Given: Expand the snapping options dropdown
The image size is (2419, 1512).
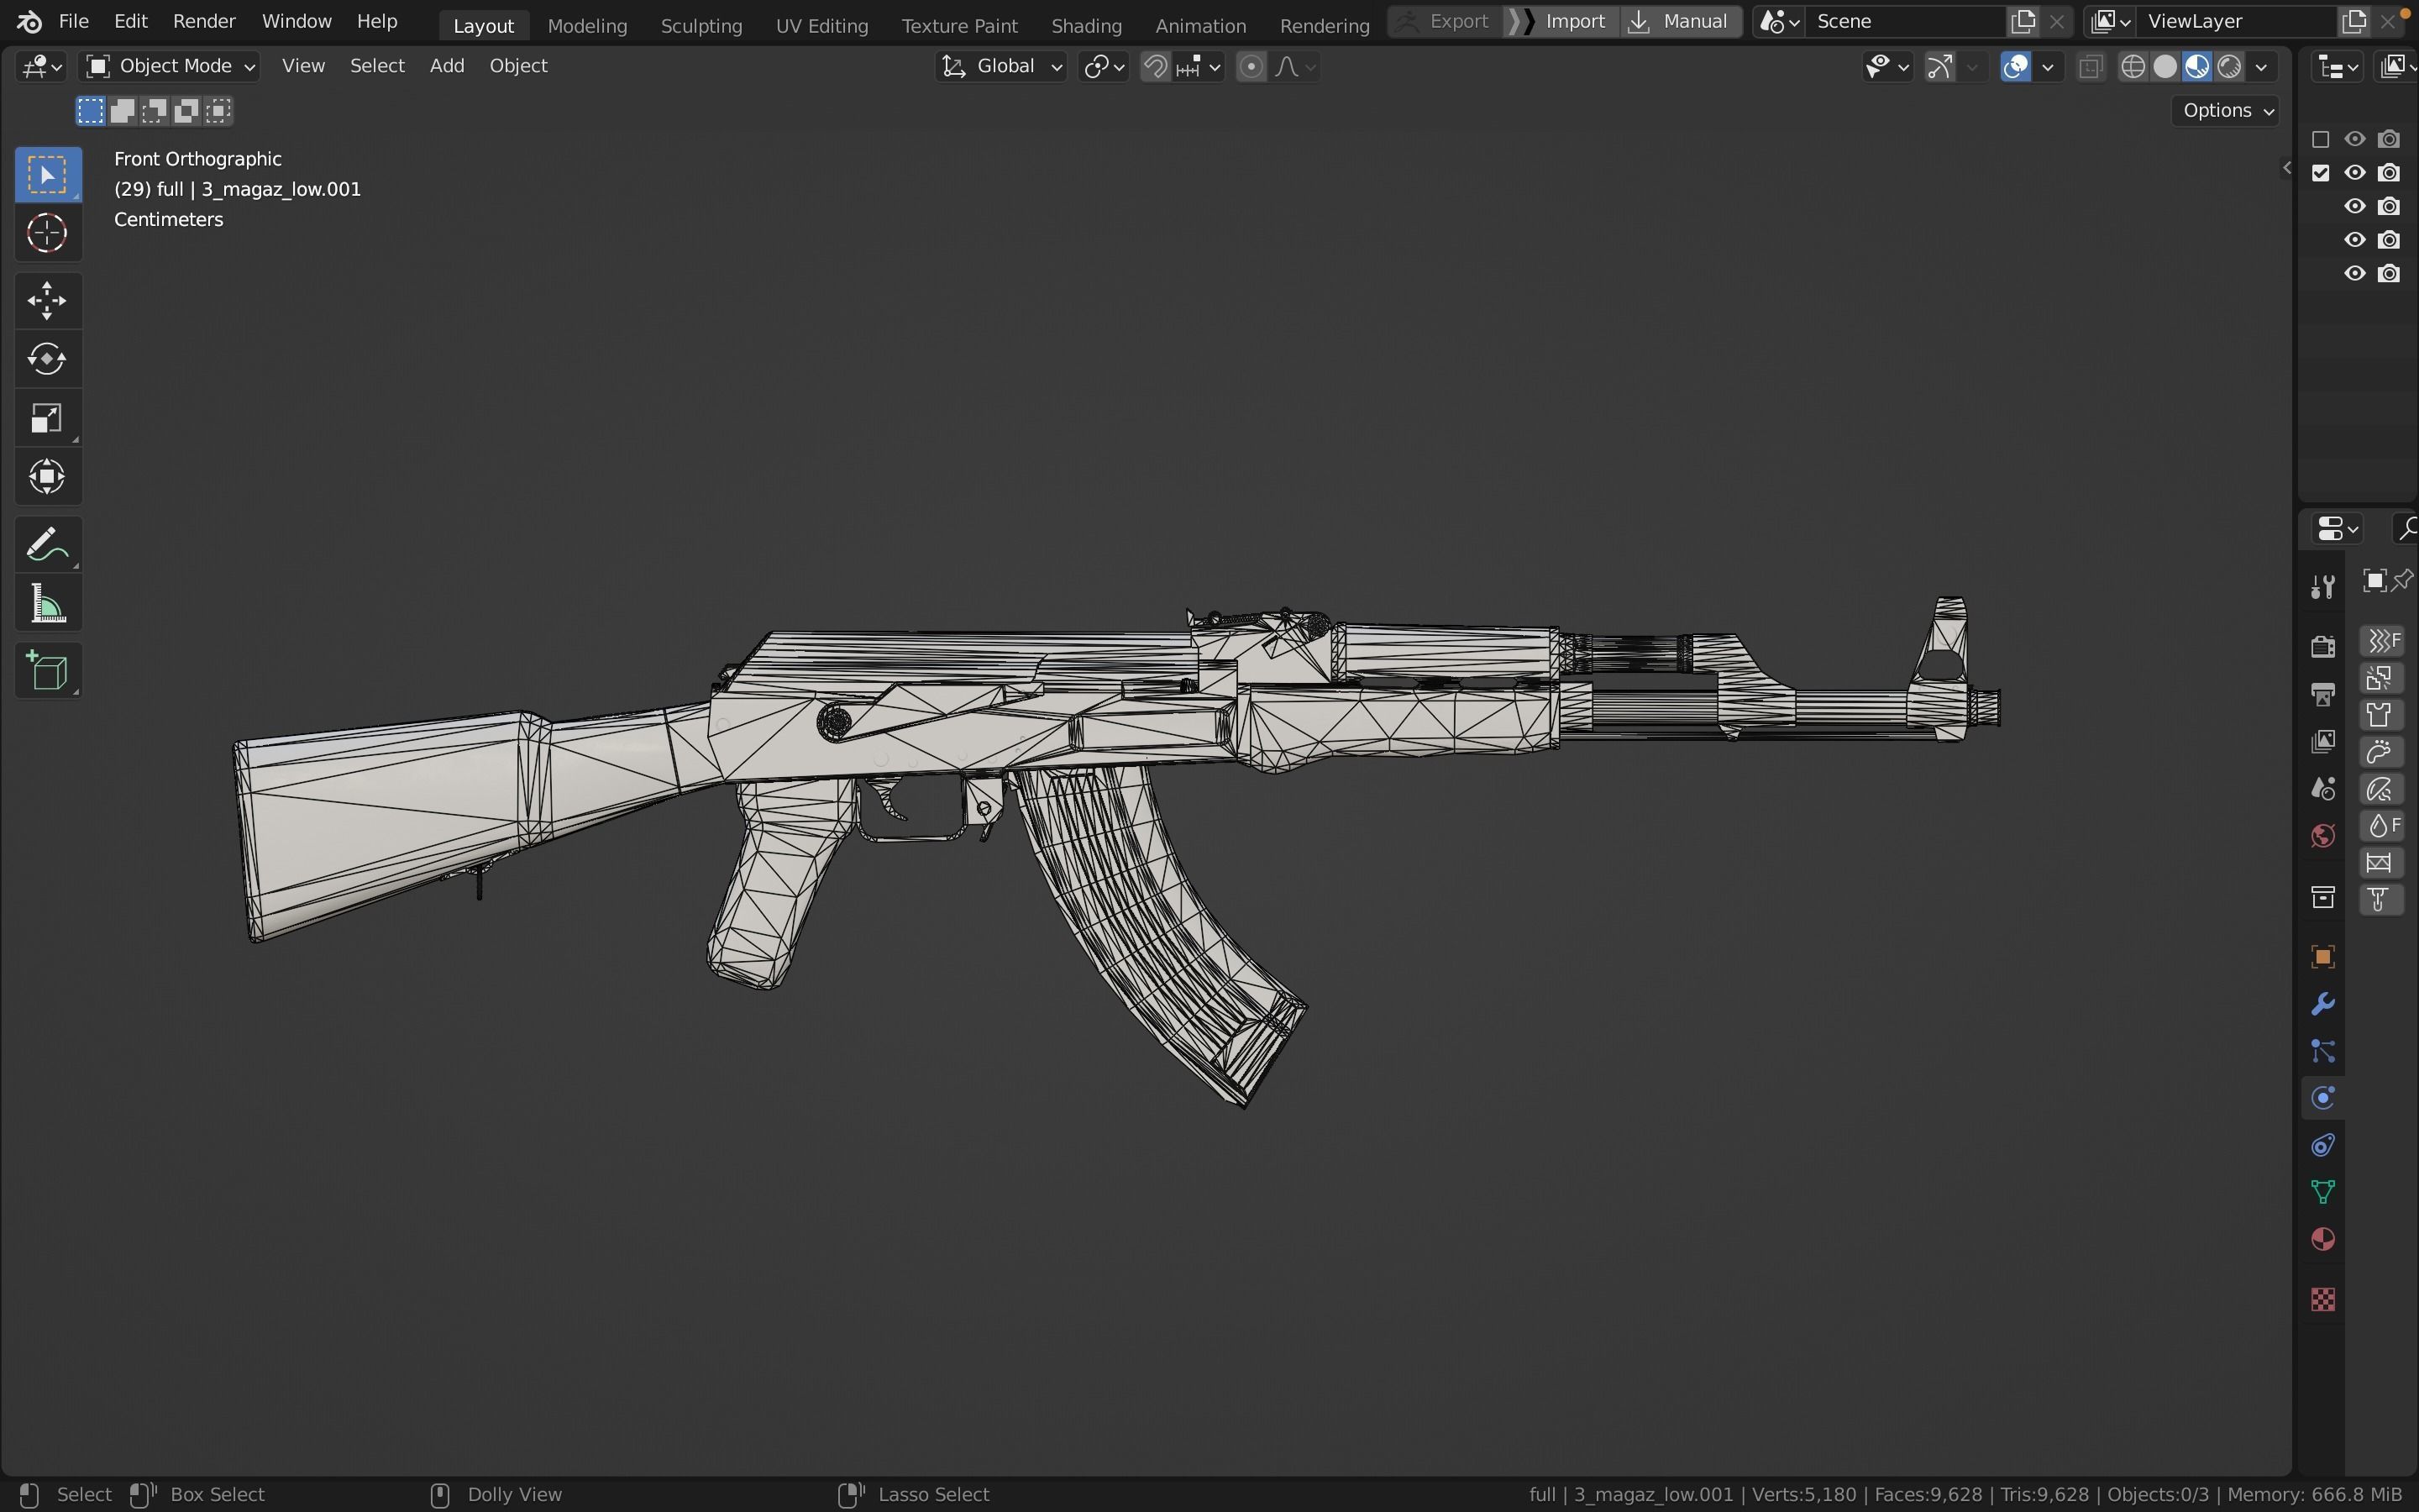Looking at the screenshot, I should pos(1199,67).
